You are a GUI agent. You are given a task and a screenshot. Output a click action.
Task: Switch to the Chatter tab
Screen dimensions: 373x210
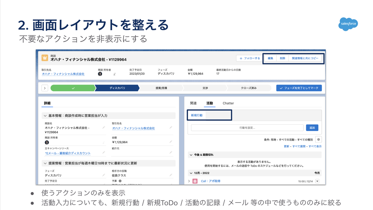228,103
